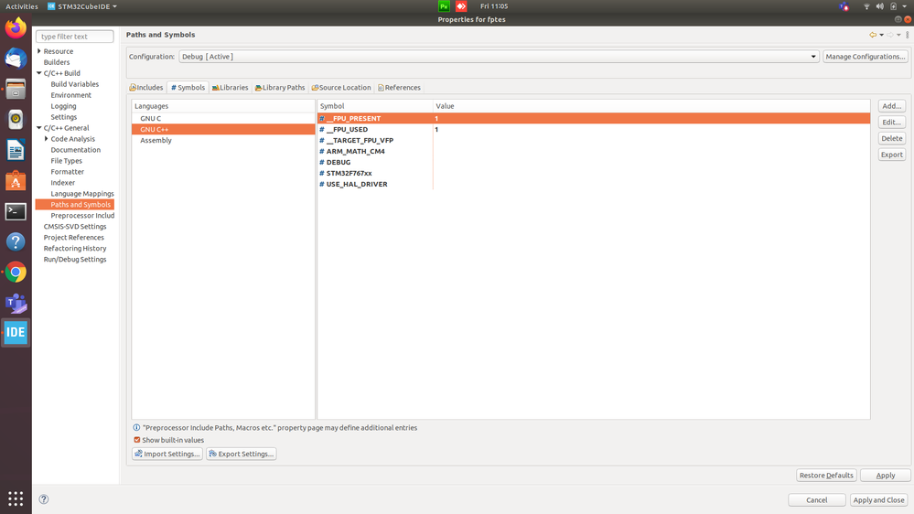Open the Terminal dock icon
Image resolution: width=914 pixels, height=514 pixels.
16,211
